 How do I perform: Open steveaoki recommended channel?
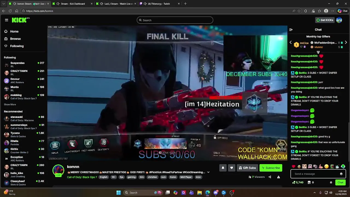tap(24, 118)
